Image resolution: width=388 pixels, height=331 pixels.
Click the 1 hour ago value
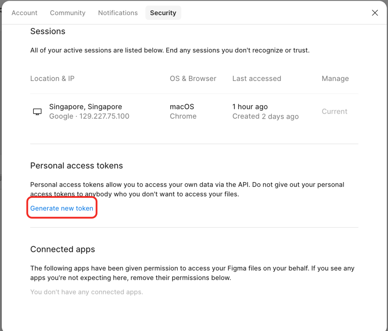coord(250,107)
